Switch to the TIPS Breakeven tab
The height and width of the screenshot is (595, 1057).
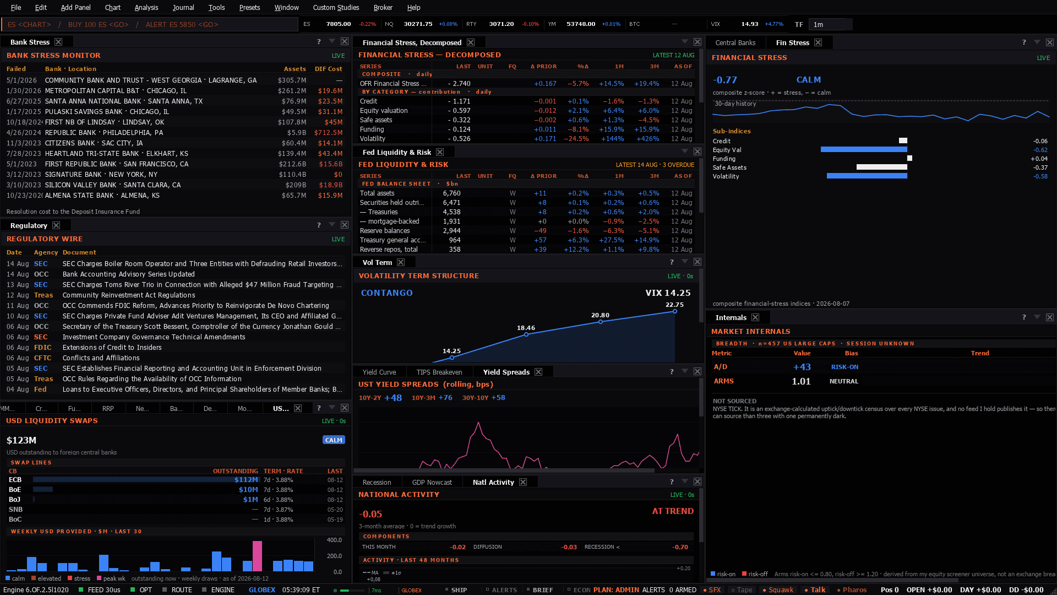point(439,372)
